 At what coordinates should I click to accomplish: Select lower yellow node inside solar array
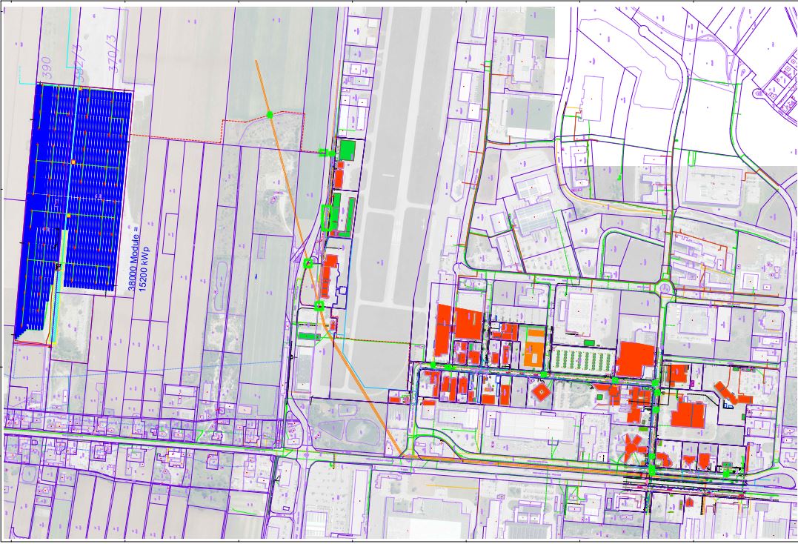point(69,216)
